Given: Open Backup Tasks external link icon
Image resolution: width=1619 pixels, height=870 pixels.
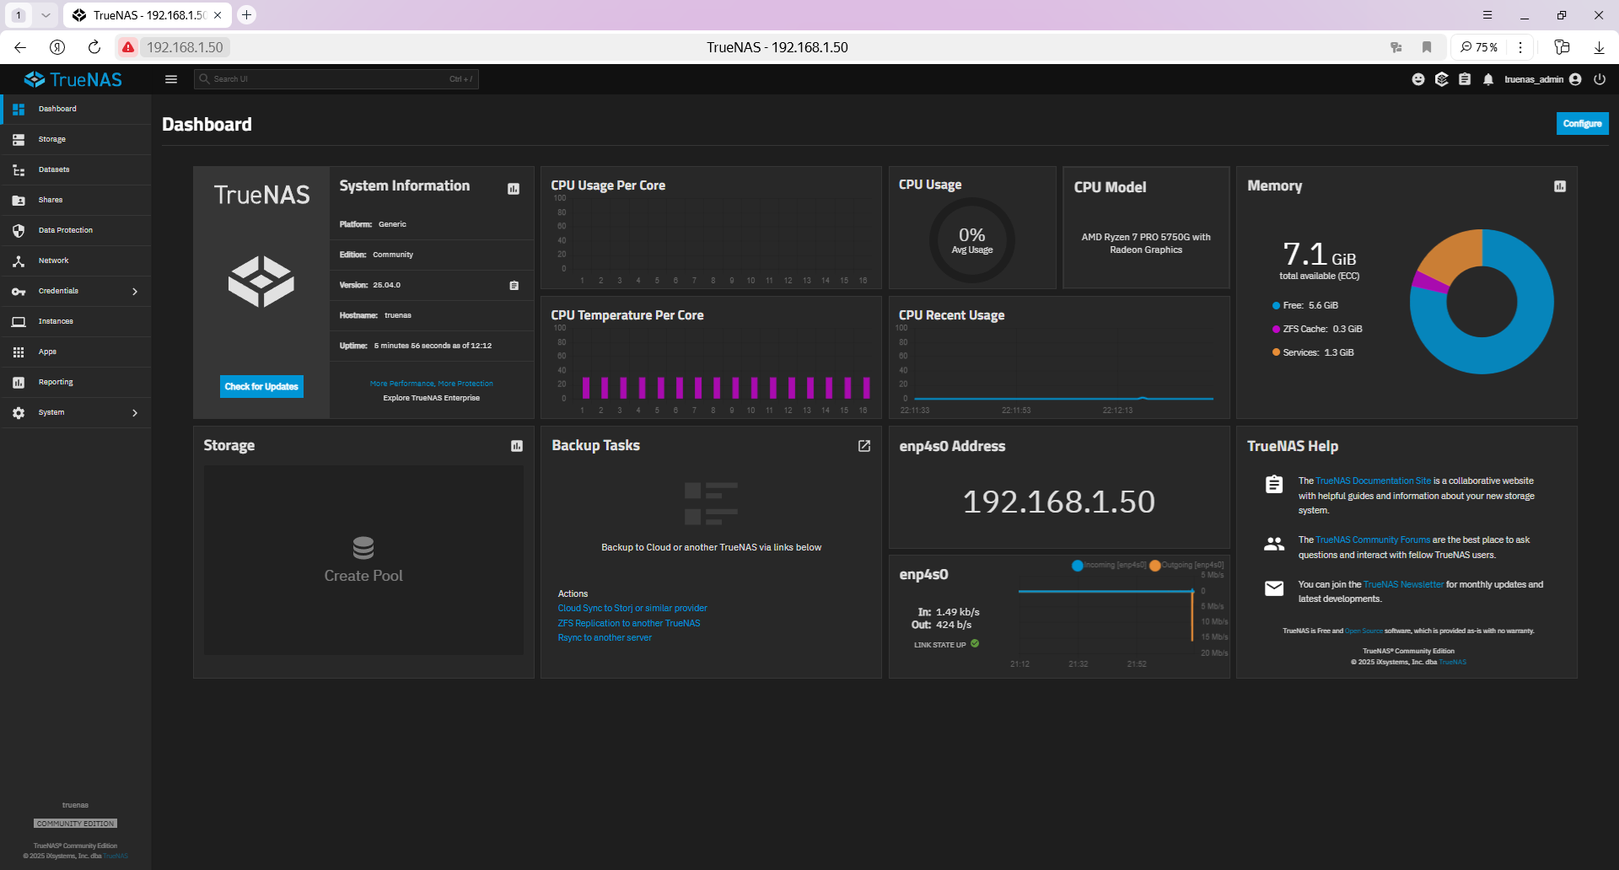Looking at the screenshot, I should click(864, 446).
